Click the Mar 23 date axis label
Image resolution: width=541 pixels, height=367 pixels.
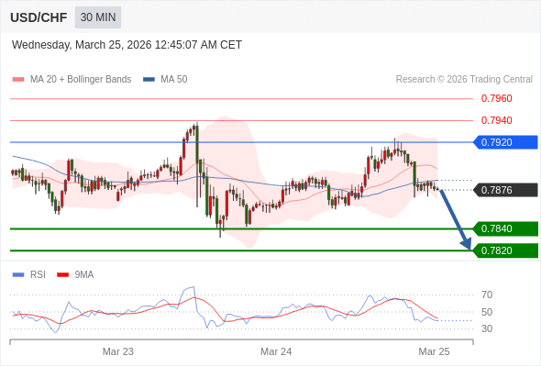point(118,351)
